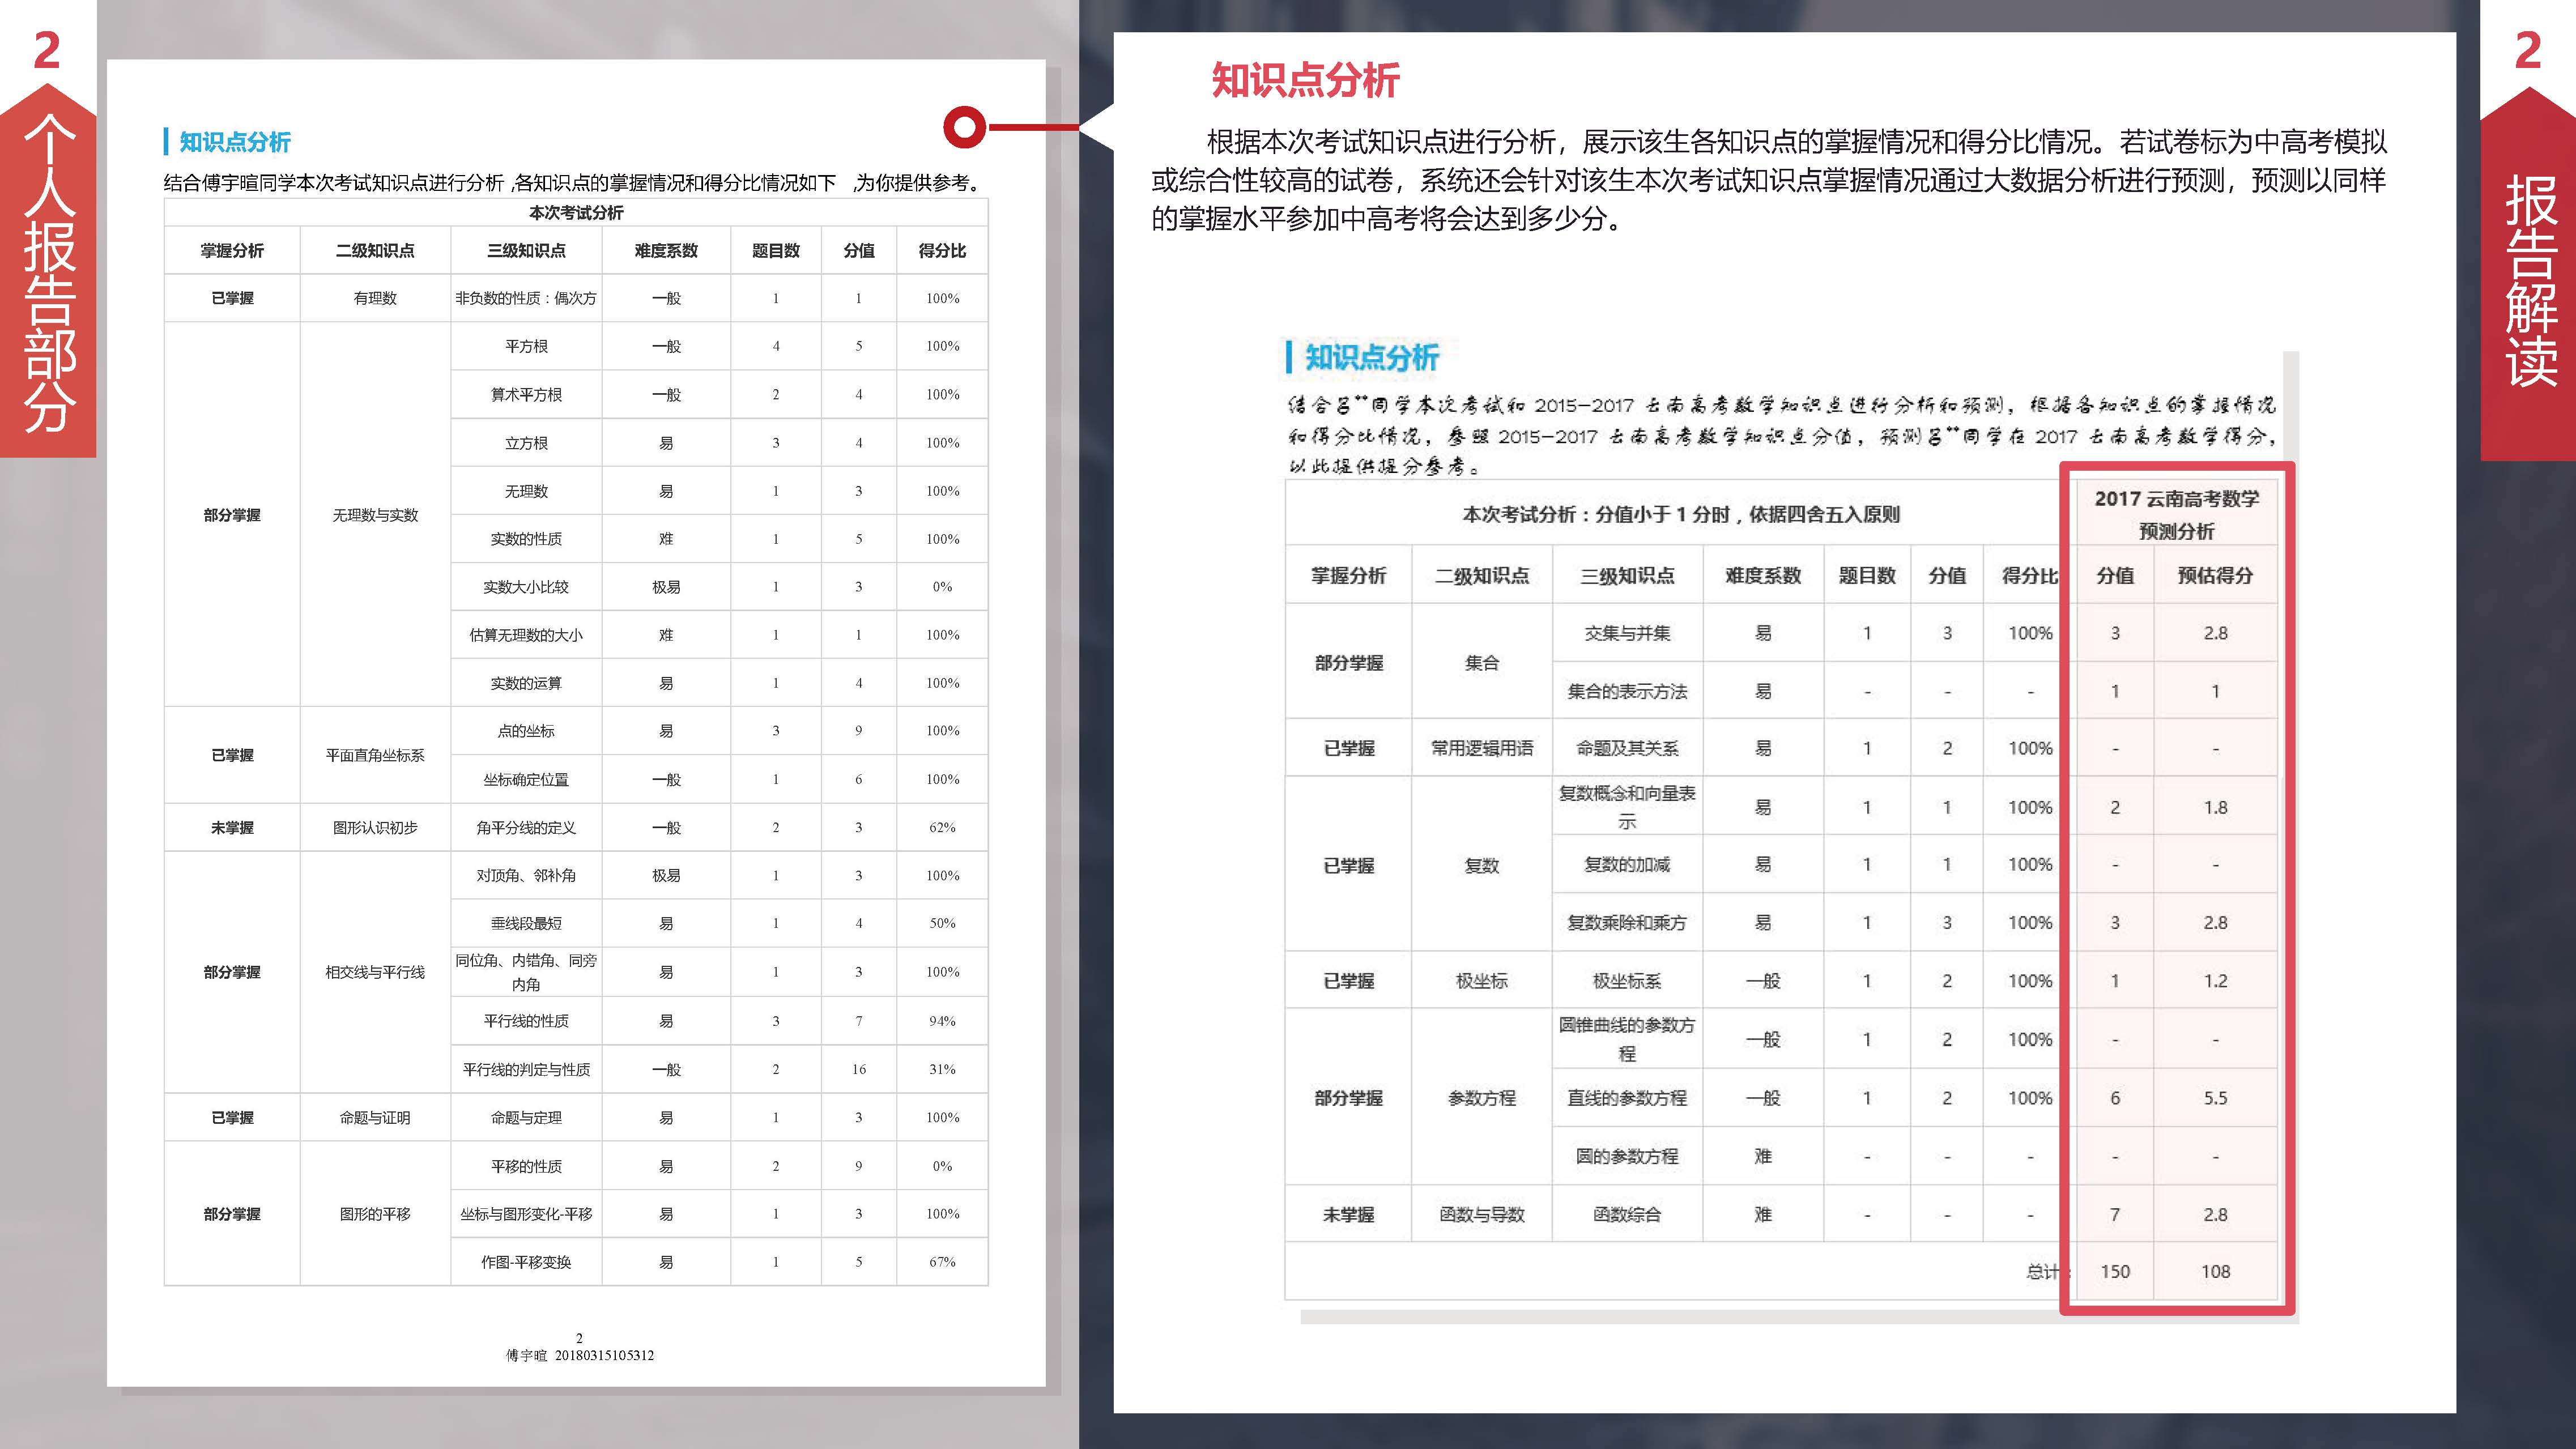Click the 立方根 cell
The image size is (2576, 1449).
click(x=526, y=443)
